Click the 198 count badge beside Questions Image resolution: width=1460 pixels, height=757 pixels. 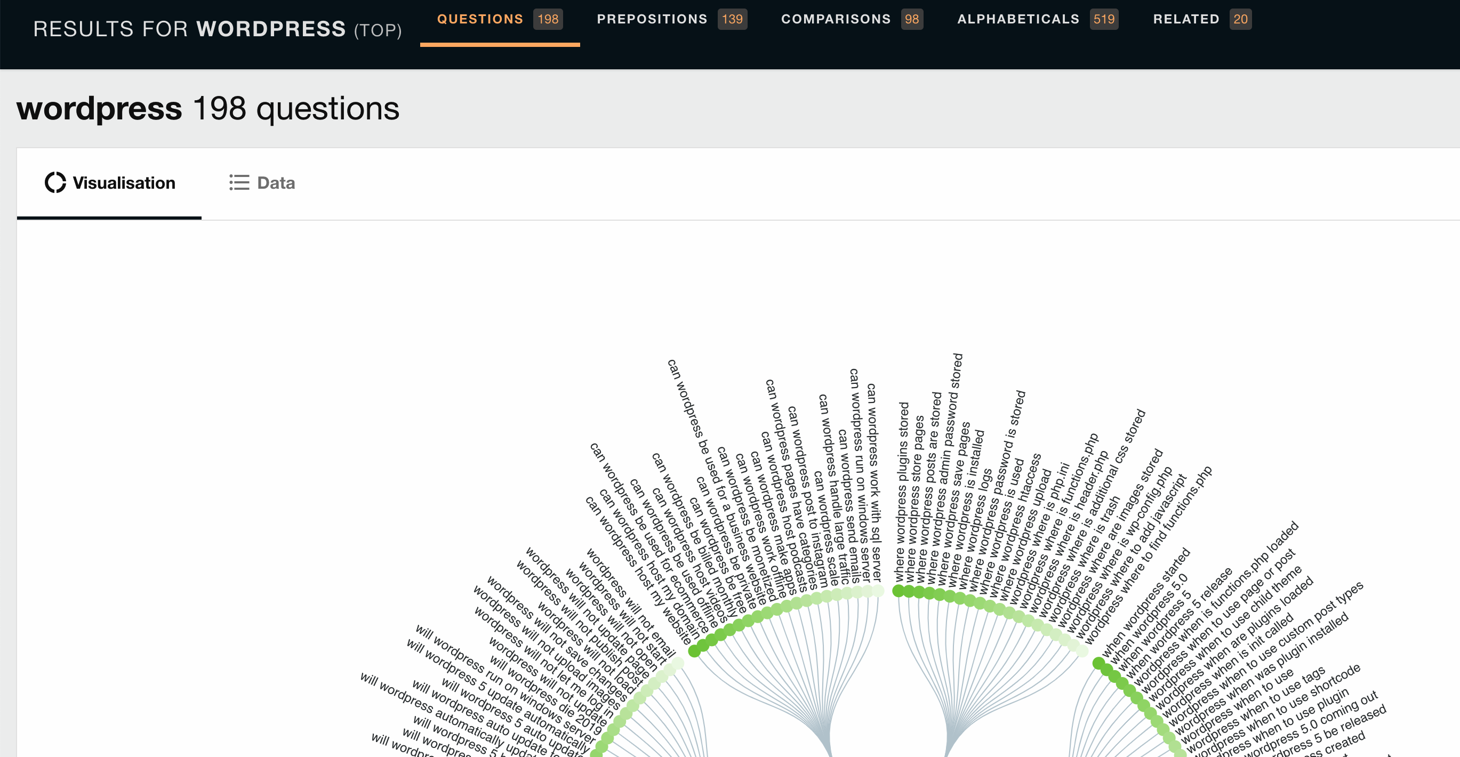click(548, 19)
